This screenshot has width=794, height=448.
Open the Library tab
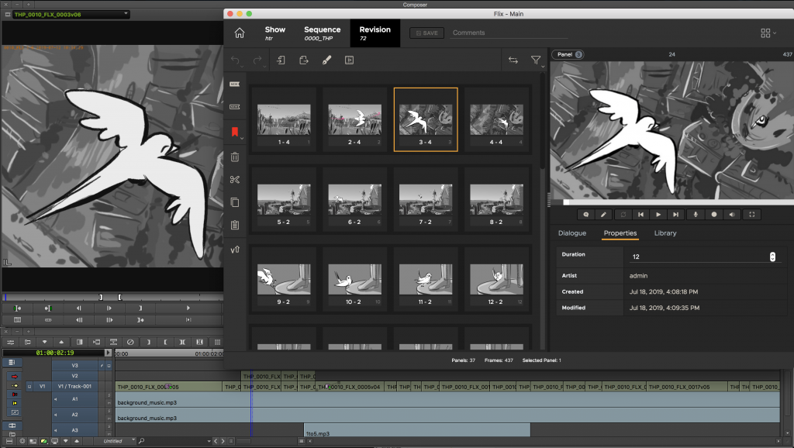(665, 233)
